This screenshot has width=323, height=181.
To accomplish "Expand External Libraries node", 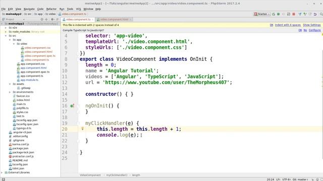I will (x=2, y=172).
